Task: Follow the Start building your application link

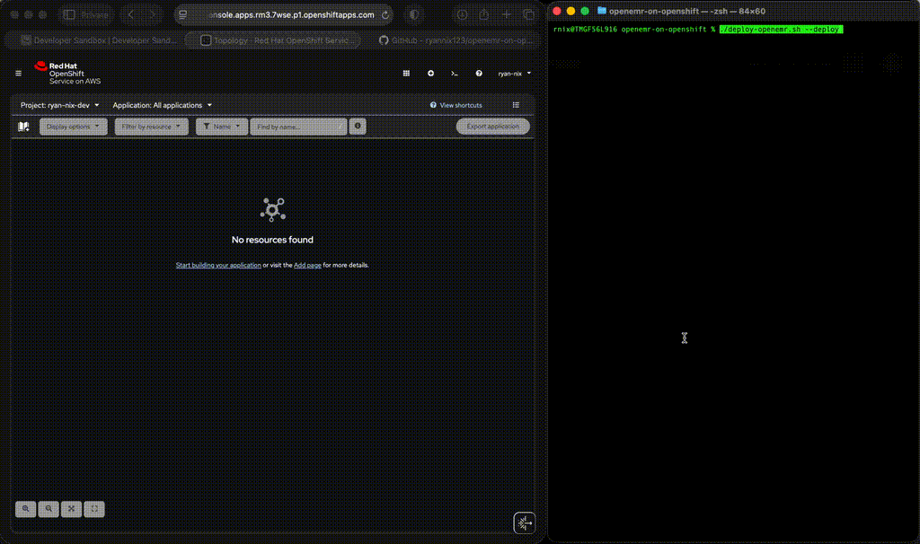Action: [218, 266]
